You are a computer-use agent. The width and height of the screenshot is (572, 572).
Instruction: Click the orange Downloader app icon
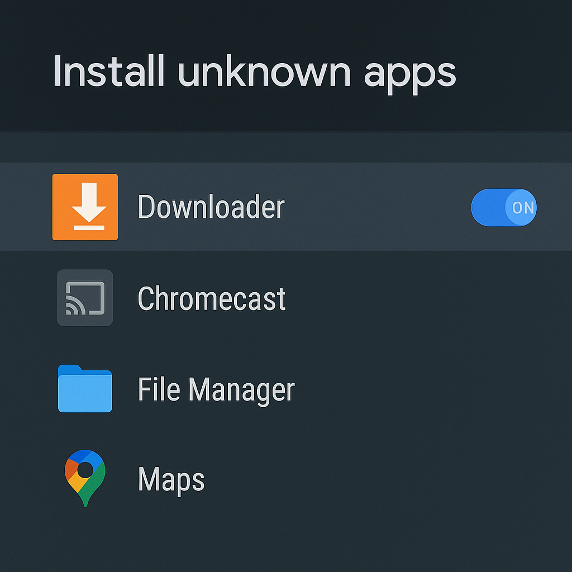click(85, 207)
